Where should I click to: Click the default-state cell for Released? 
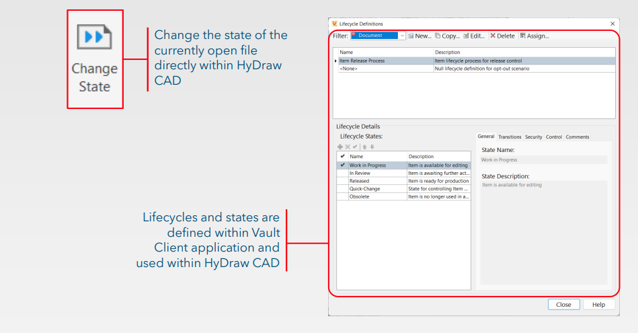coord(343,181)
